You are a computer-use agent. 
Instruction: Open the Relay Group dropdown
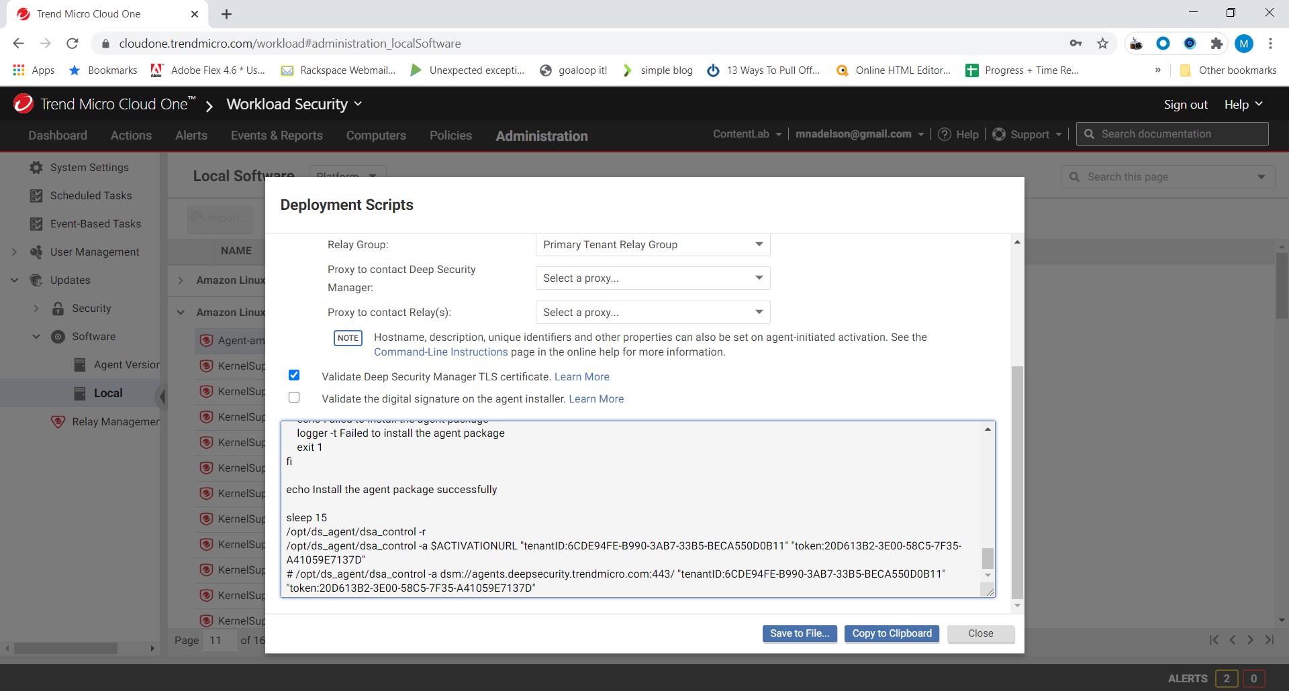653,245
